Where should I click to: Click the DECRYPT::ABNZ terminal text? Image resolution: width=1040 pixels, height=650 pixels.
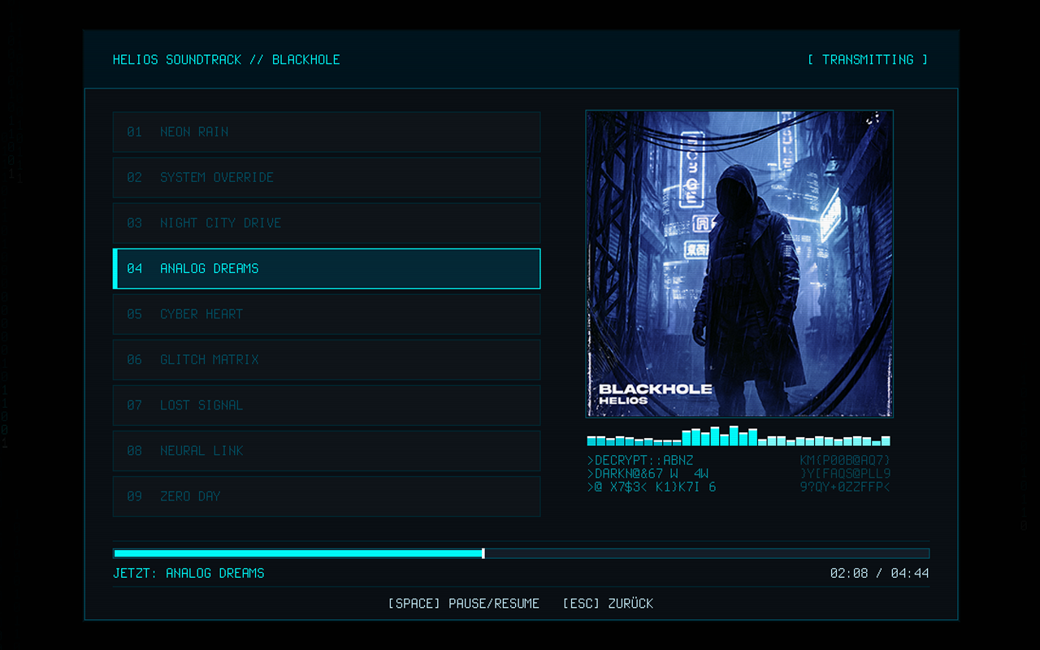pyautogui.click(x=639, y=460)
